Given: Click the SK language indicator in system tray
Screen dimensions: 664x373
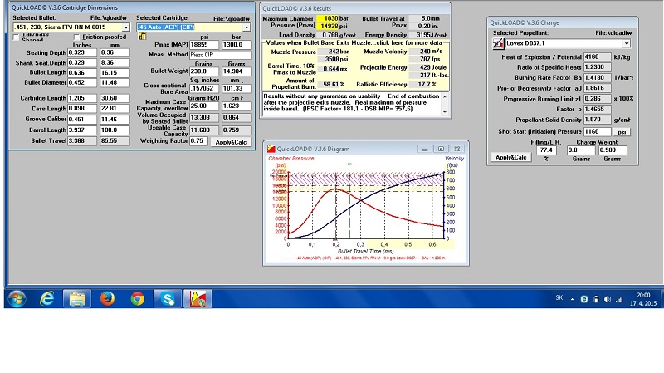Looking at the screenshot, I should click(559, 297).
